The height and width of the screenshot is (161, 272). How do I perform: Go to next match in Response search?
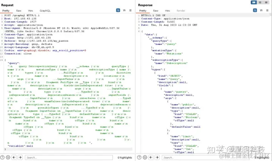[157, 157]
